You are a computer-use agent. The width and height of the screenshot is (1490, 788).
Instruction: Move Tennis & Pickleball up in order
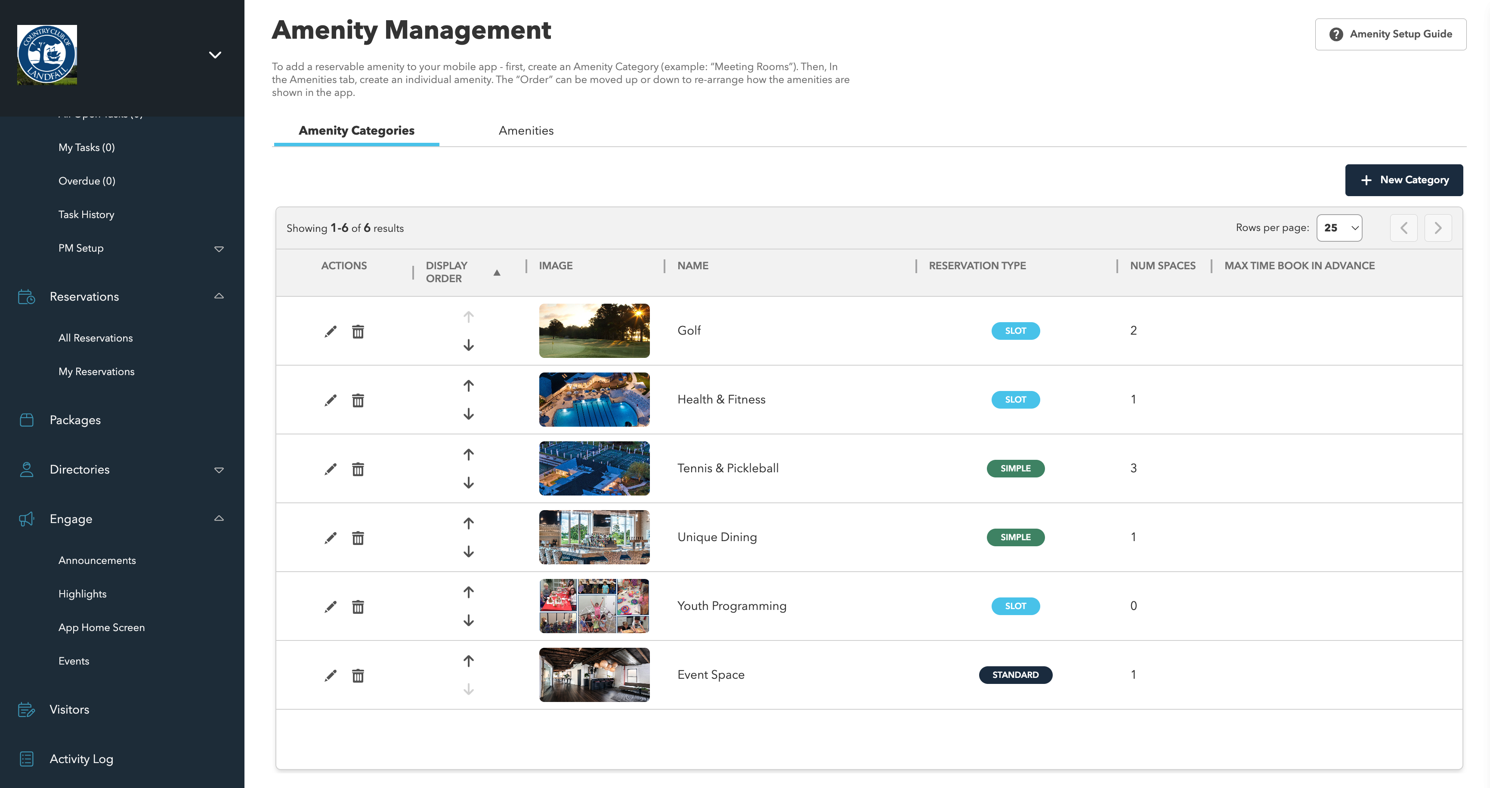coord(469,454)
